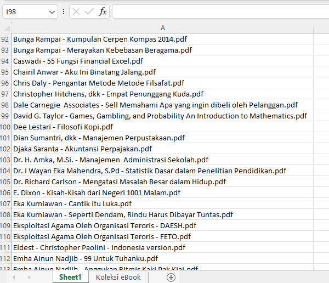
Task: Select cell Dian Sumantri, dkk - Manajemen Perpustakaan.pdf
Action: tap(163, 138)
